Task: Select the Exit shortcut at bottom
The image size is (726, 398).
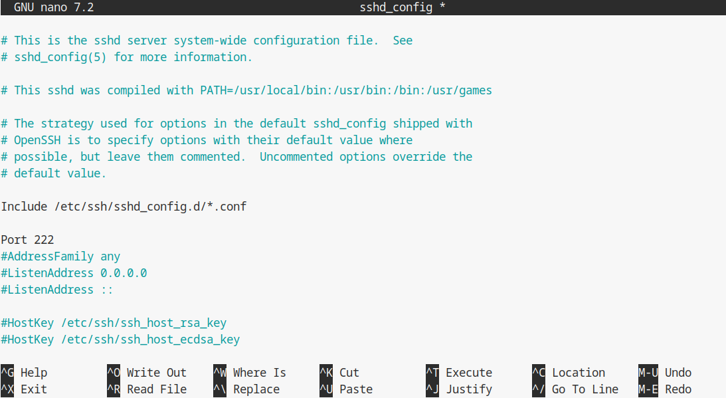Action: coord(33,389)
